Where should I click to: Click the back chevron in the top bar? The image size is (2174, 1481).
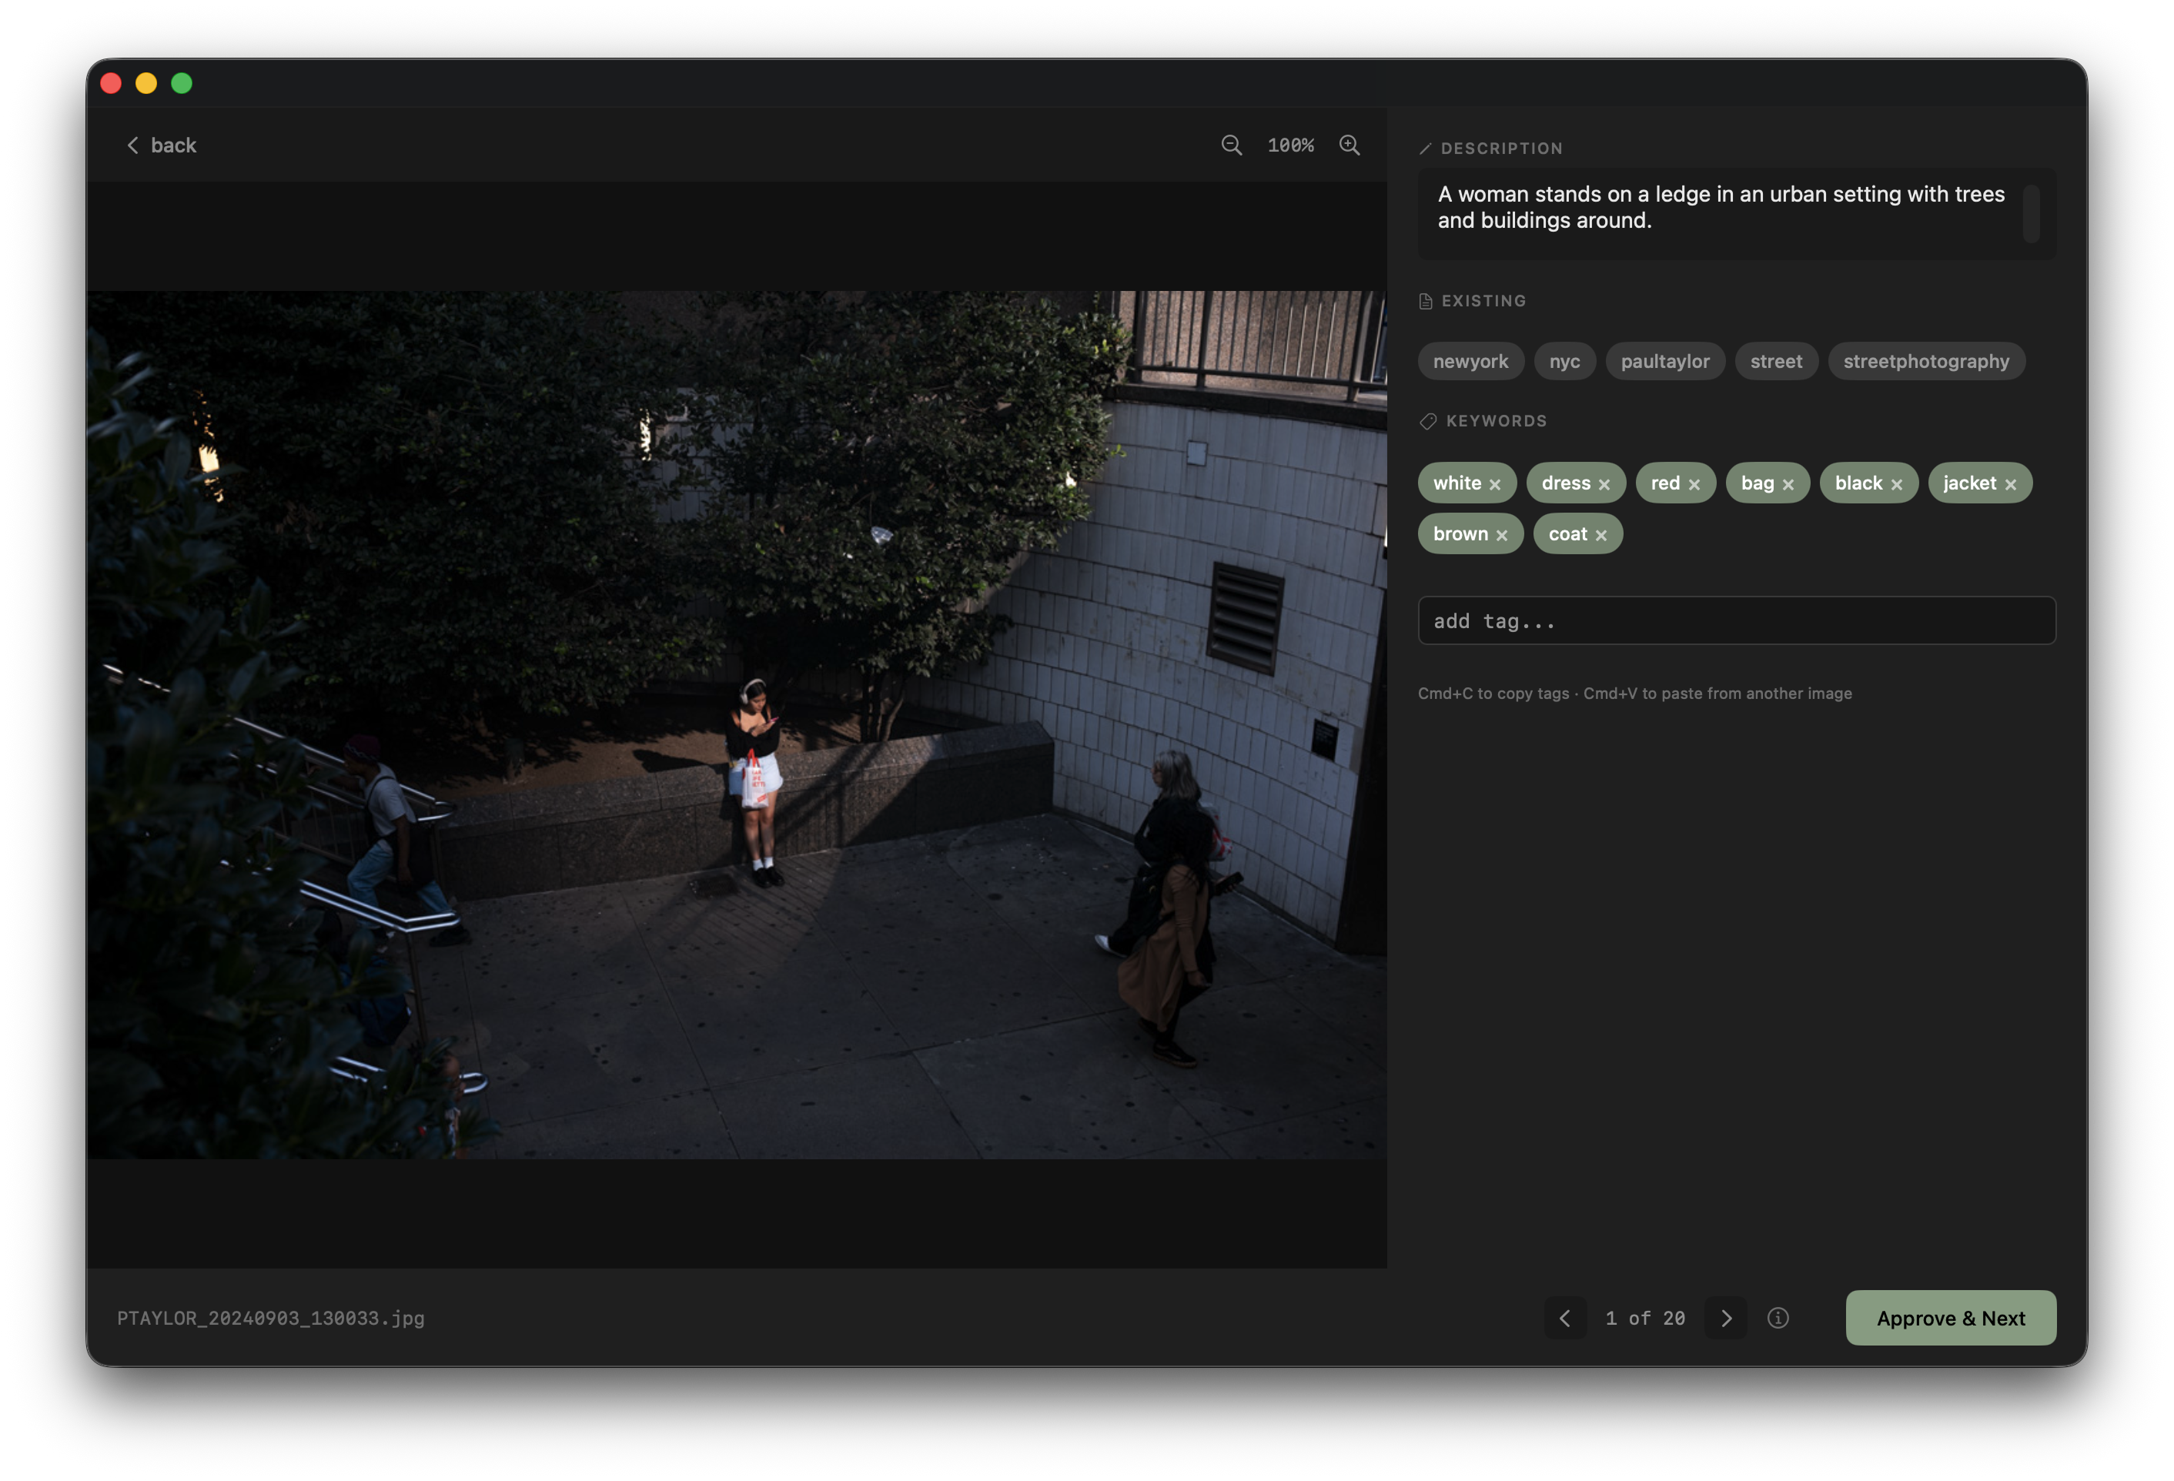click(133, 145)
